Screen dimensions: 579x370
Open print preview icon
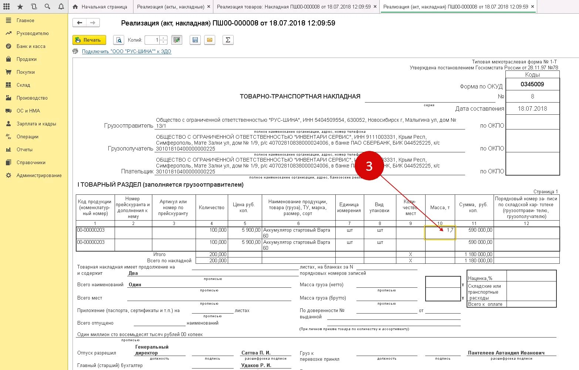(x=119, y=40)
